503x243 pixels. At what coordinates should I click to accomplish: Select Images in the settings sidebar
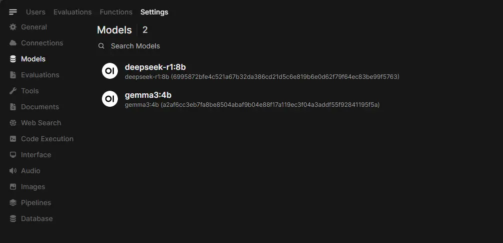[33, 187]
